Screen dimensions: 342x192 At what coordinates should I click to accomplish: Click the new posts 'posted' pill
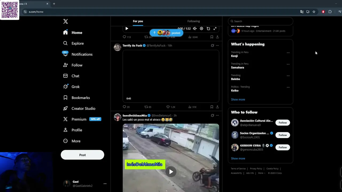tap(166, 33)
